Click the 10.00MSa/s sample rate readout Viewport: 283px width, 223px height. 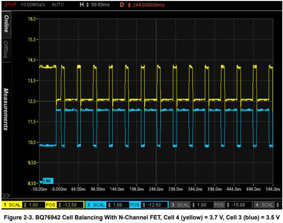(33, 5)
